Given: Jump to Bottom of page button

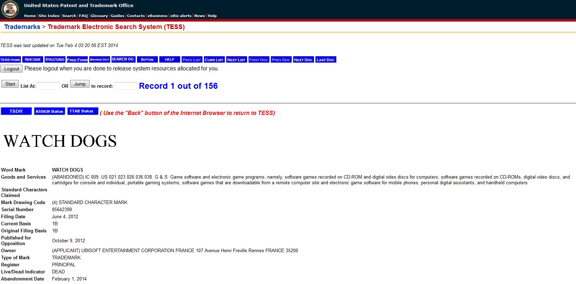Looking at the screenshot, I should (147, 59).
